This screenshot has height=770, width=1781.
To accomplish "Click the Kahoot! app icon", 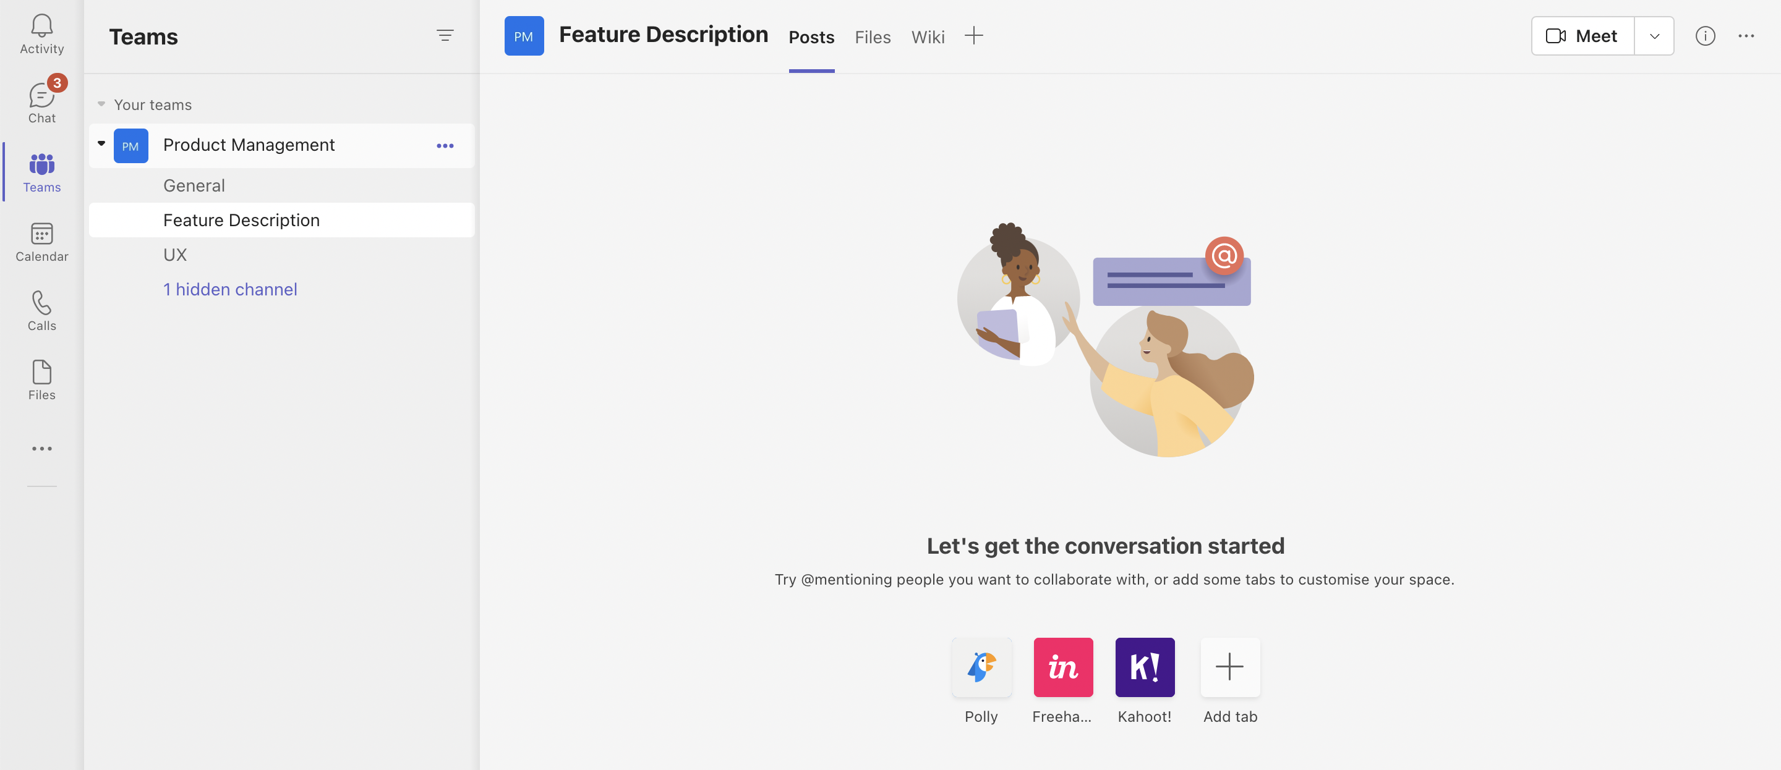I will [x=1144, y=667].
